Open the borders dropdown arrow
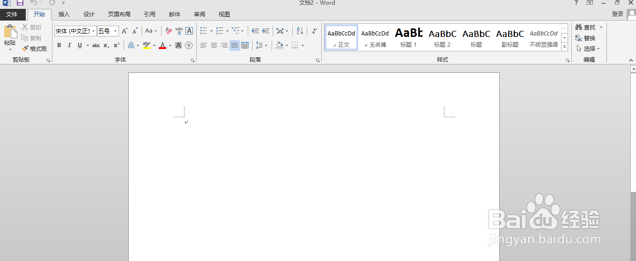 303,45
